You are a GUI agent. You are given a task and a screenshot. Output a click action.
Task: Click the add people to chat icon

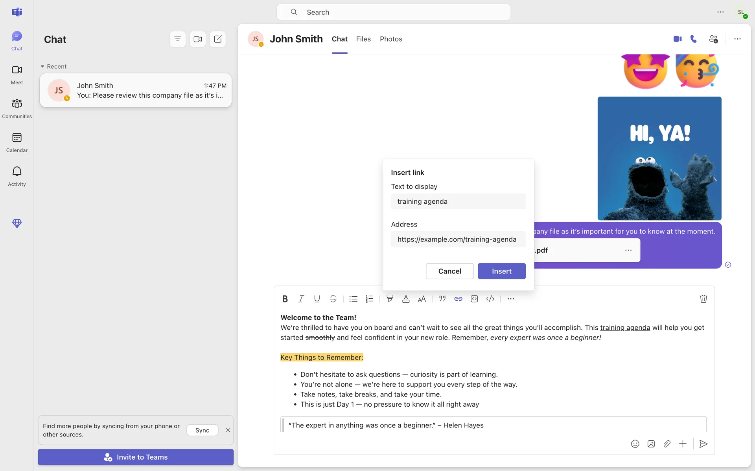[713, 39]
